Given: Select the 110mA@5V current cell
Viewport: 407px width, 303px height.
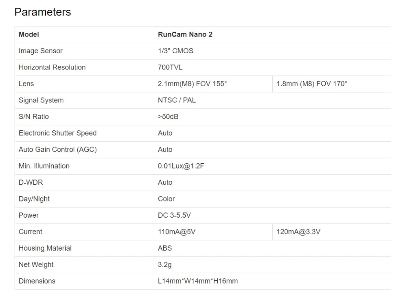Looking at the screenshot, I should click(x=213, y=232).
